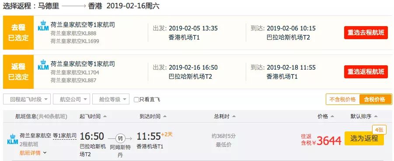
Task: Click sort arrow beside 起飞时间
Action: coord(105,117)
